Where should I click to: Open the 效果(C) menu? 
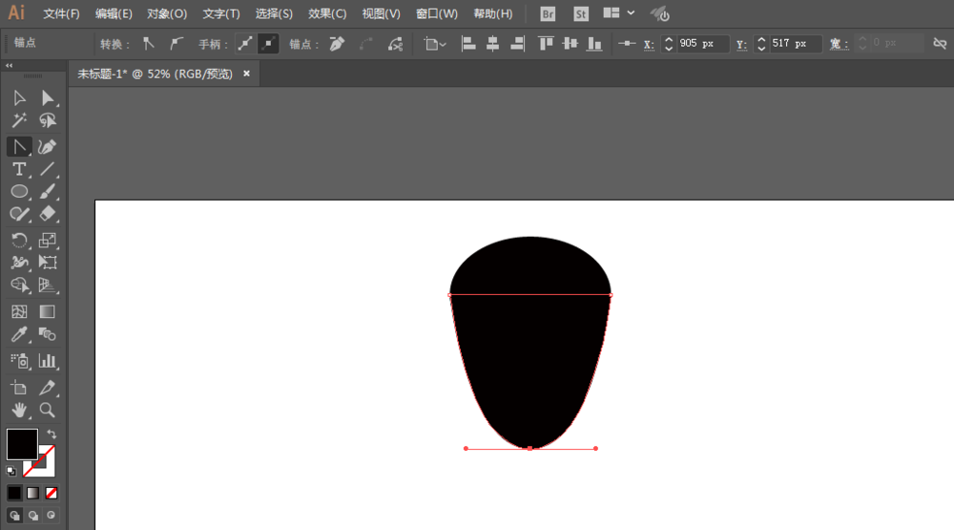coord(327,13)
